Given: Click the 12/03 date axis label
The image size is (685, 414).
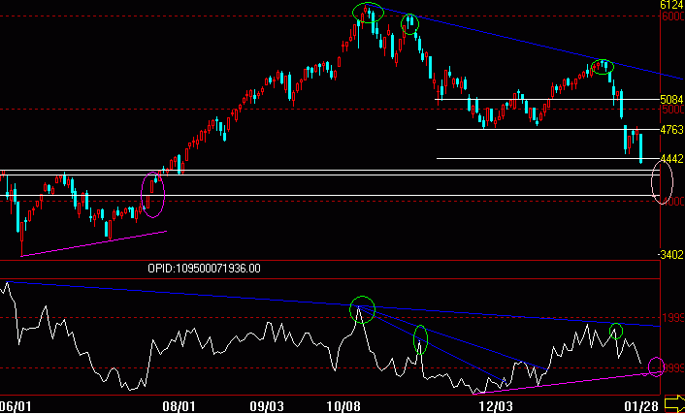Looking at the screenshot, I should click(x=494, y=406).
